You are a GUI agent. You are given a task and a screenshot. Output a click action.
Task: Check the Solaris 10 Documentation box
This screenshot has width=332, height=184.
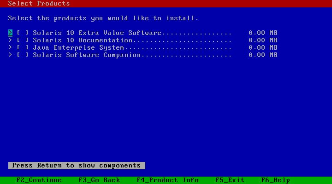tap(23, 40)
